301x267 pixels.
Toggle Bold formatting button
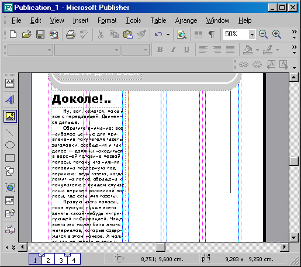[x=160, y=50]
